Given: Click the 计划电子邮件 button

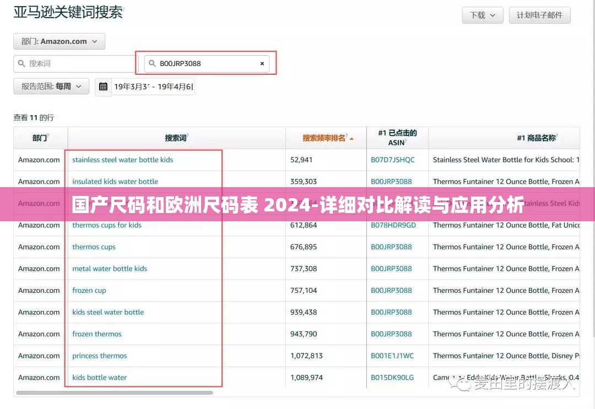Looking at the screenshot, I should (539, 15).
